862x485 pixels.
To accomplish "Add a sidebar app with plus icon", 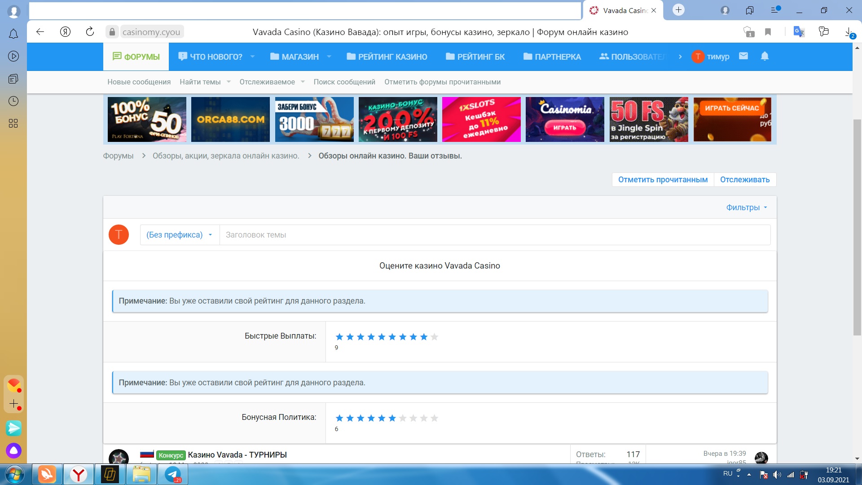I will (14, 404).
